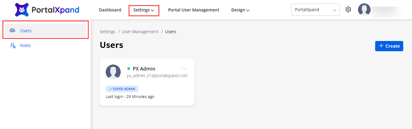This screenshot has height=129, width=412.
Task: Expand the Design dropdown menu
Action: coord(240,10)
